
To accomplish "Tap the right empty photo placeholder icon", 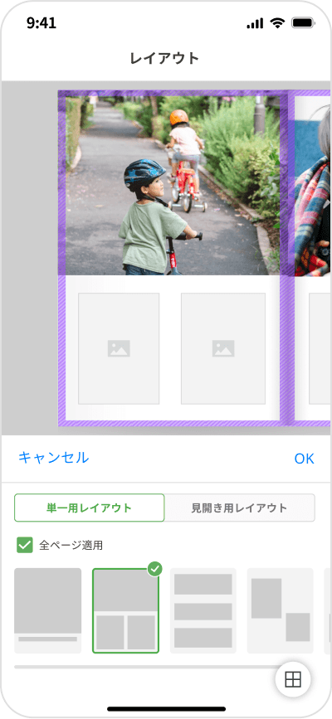I will point(223,348).
